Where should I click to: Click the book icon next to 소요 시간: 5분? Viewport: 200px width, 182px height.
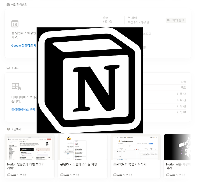click(9, 175)
